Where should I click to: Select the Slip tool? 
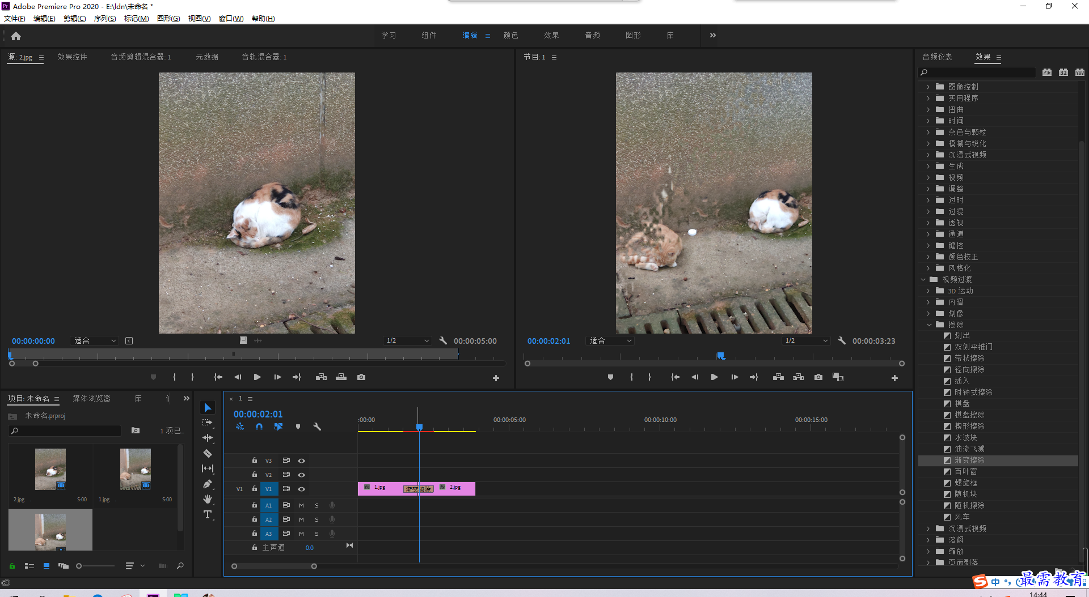pyautogui.click(x=208, y=468)
